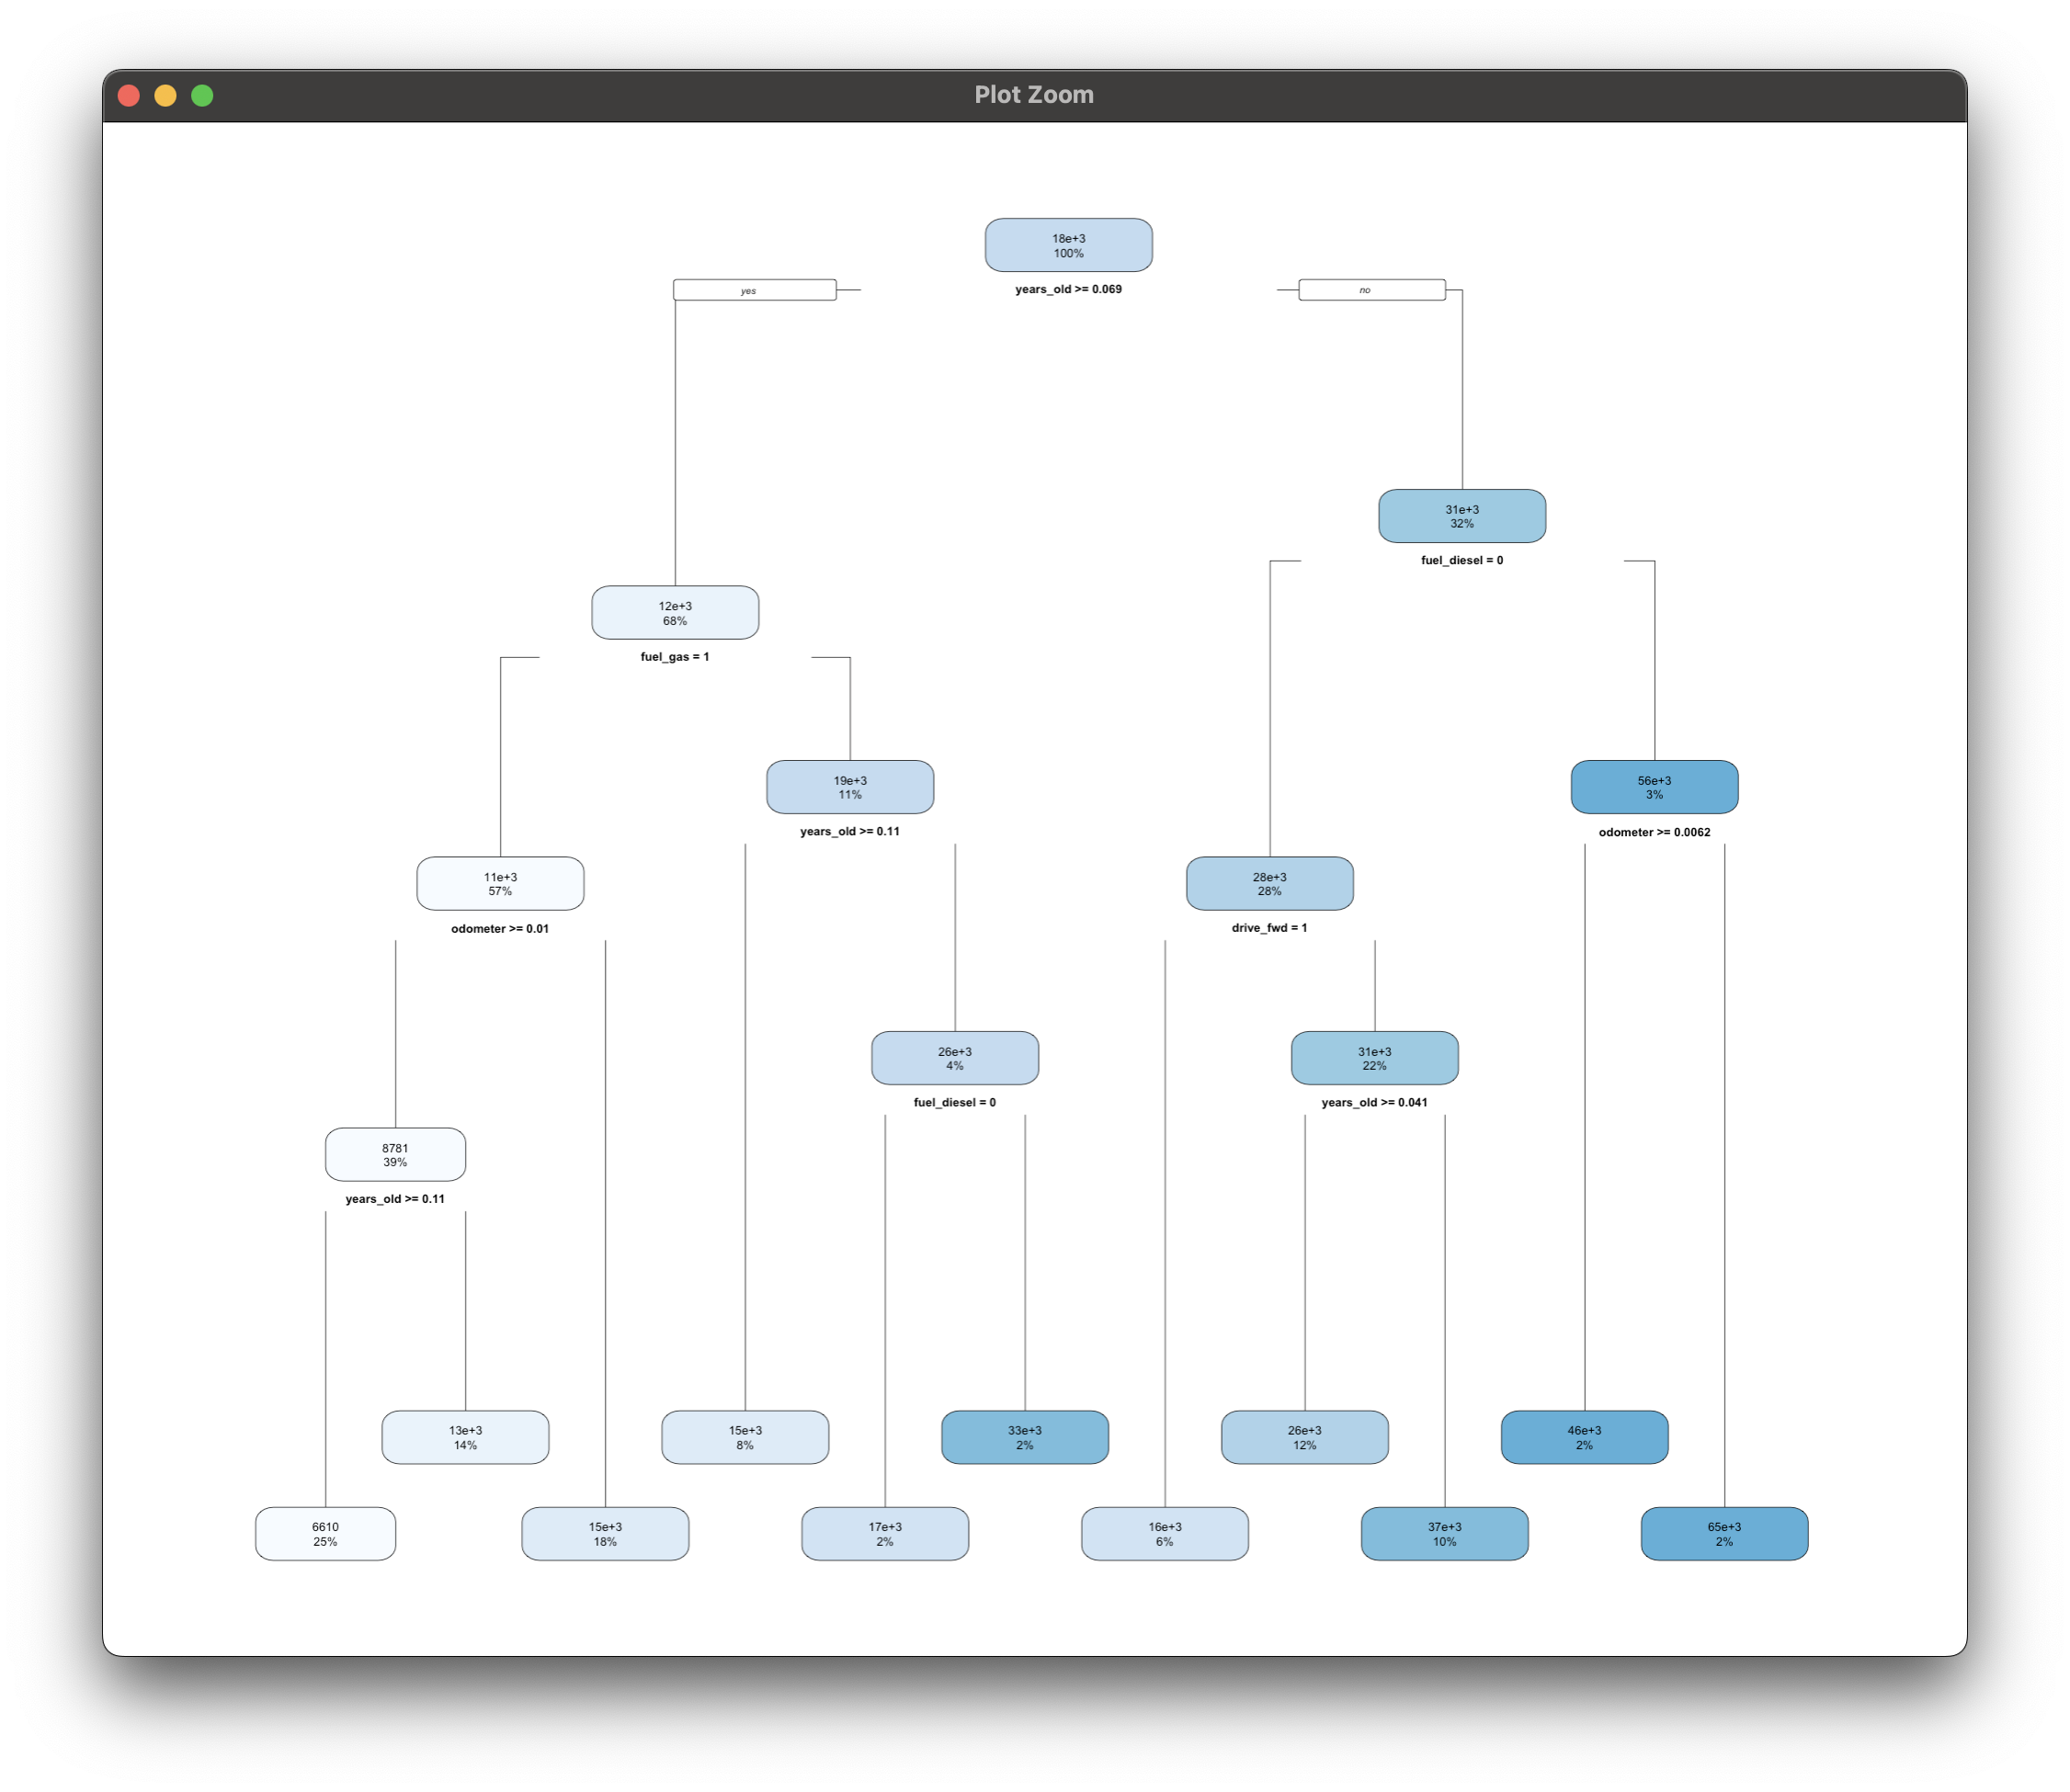Screen dimensions: 2070x1792
Task: Click split label fuel_diesel = 0 under 32% node
Action: [x=1462, y=560]
